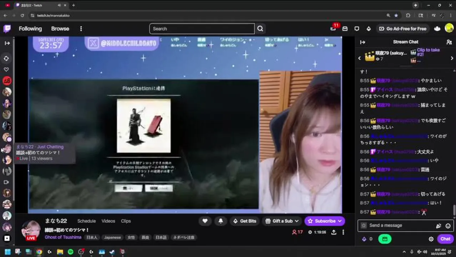Go to next chat leaderboard with right chevron

(x=452, y=58)
